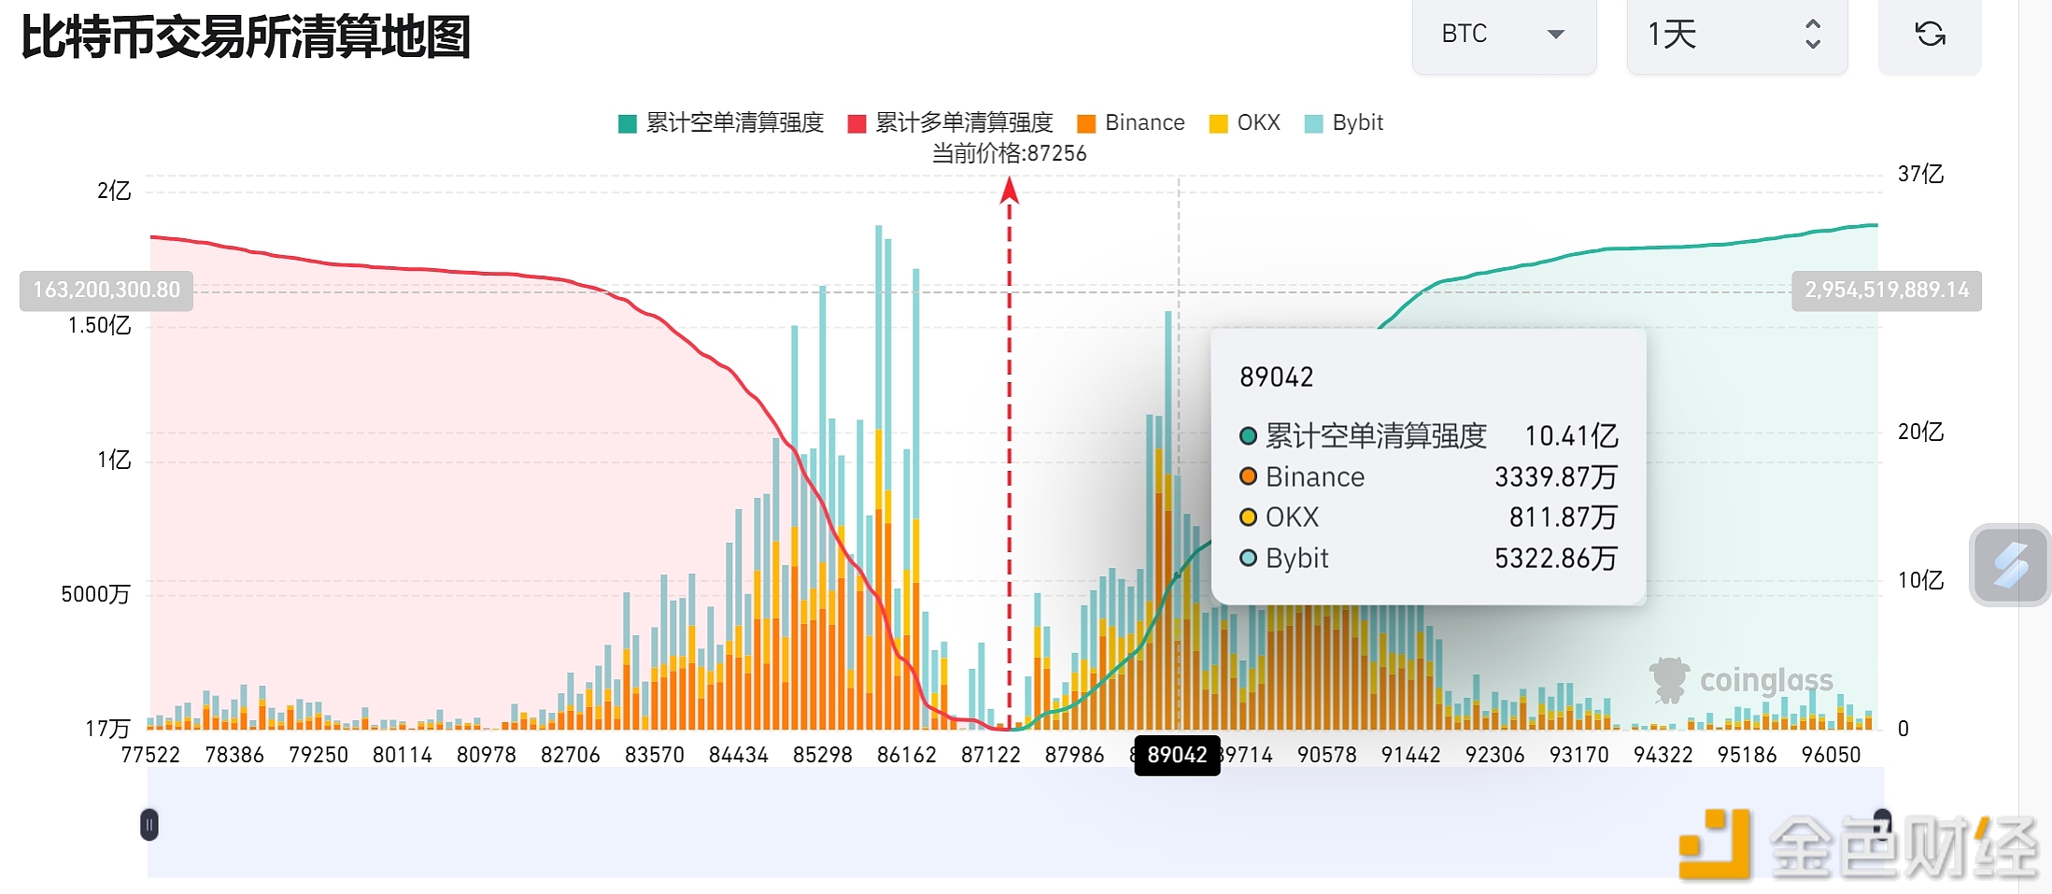Image resolution: width=2052 pixels, height=894 pixels.
Task: Click the tooltip 累计空单清算强度 10.41亿 row
Action: point(1428,436)
